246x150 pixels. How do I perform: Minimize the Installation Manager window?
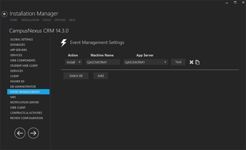point(227,2)
